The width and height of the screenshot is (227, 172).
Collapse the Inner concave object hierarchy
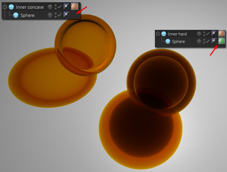pos(4,7)
